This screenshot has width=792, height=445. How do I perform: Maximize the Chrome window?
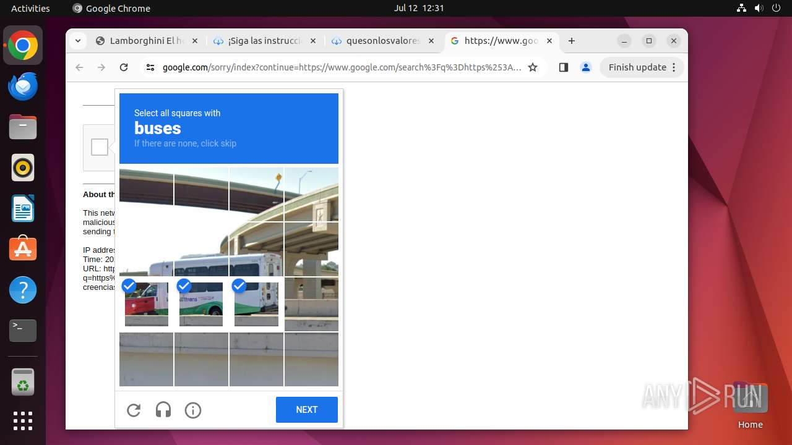649,41
